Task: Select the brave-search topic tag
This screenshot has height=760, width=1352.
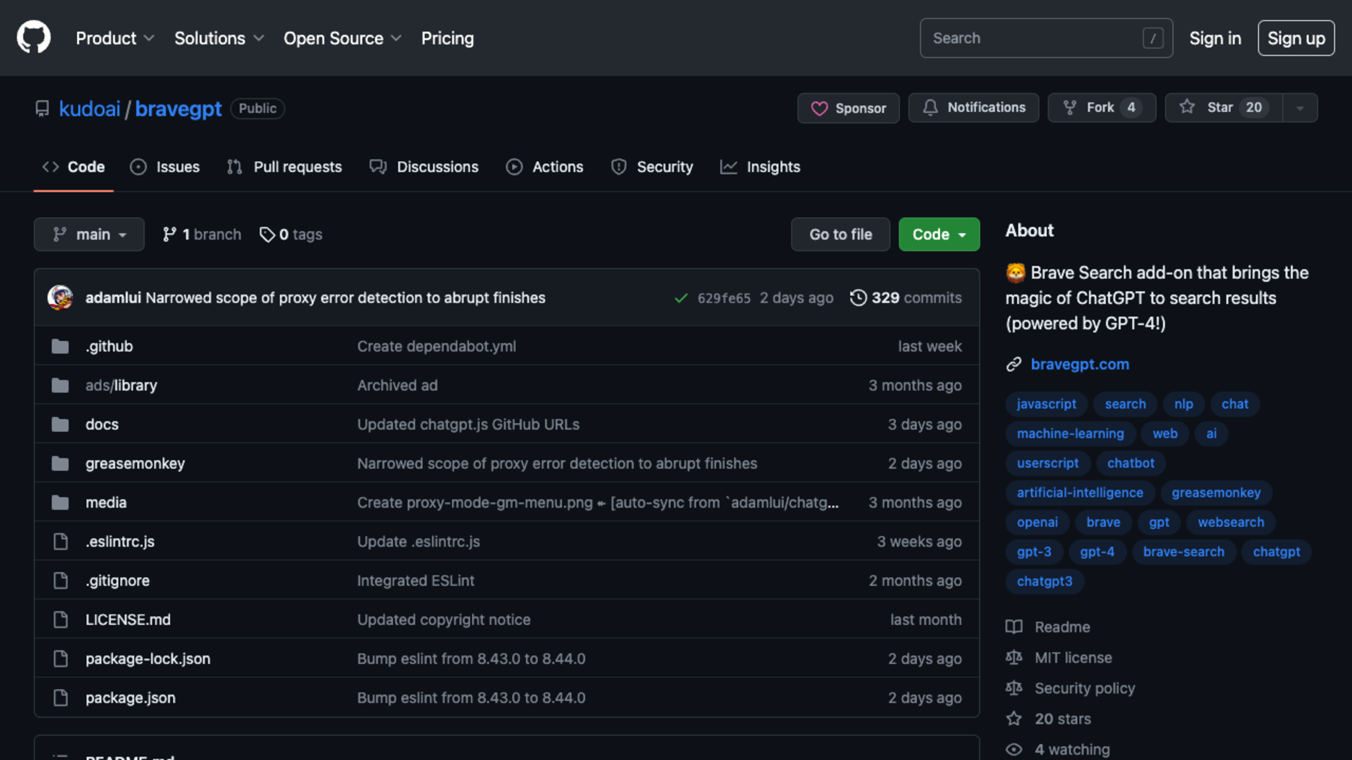Action: click(x=1183, y=552)
